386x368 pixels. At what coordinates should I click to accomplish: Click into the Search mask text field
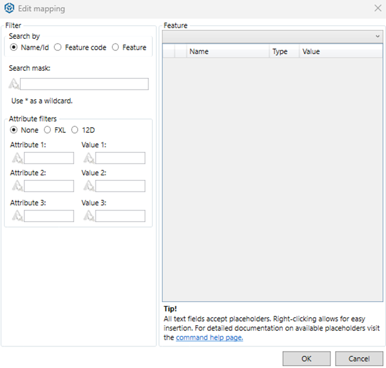pos(84,84)
